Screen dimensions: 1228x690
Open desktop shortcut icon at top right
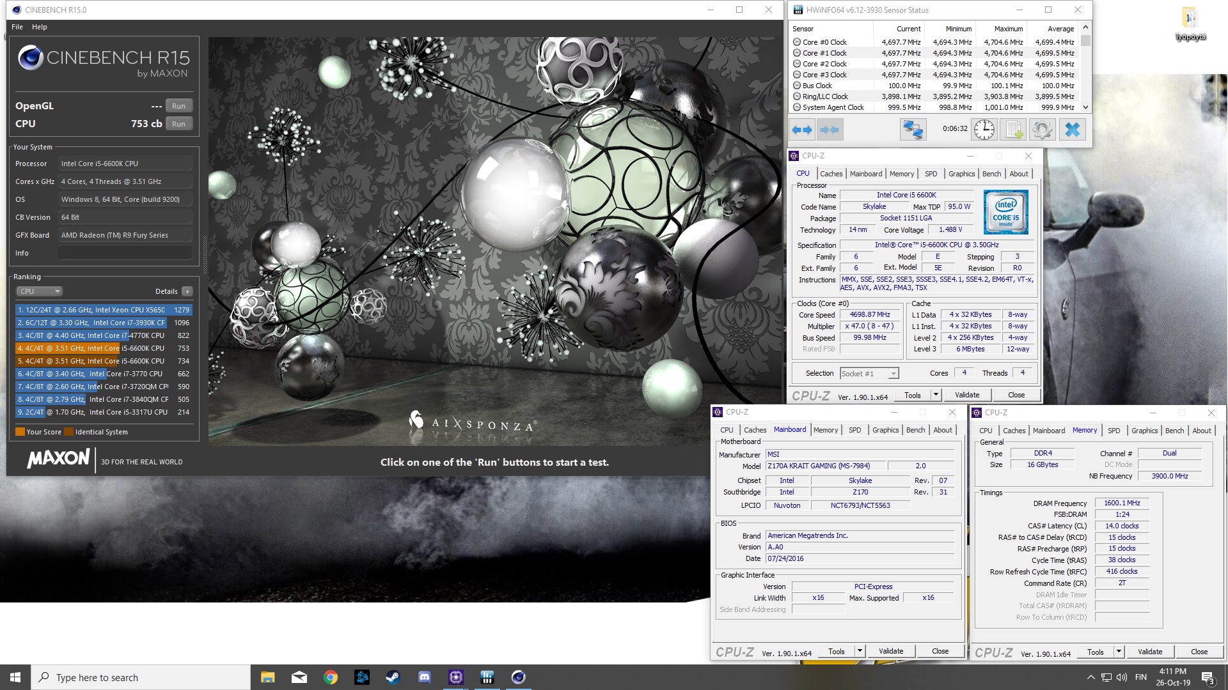point(1190,24)
